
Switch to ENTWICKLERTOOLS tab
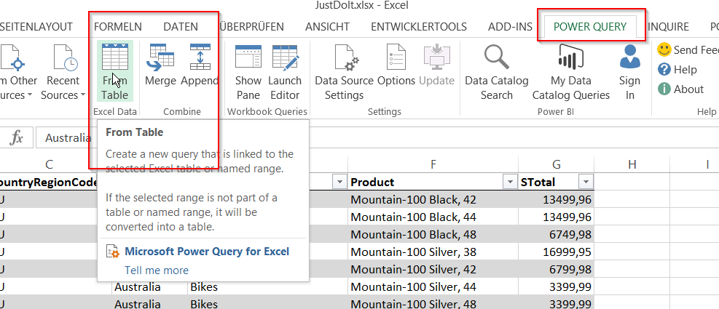[419, 27]
